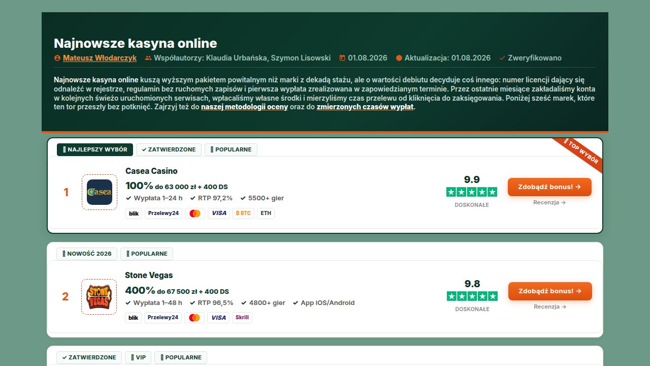Click the Skrill payment icon on Stone Vegas

point(242,318)
